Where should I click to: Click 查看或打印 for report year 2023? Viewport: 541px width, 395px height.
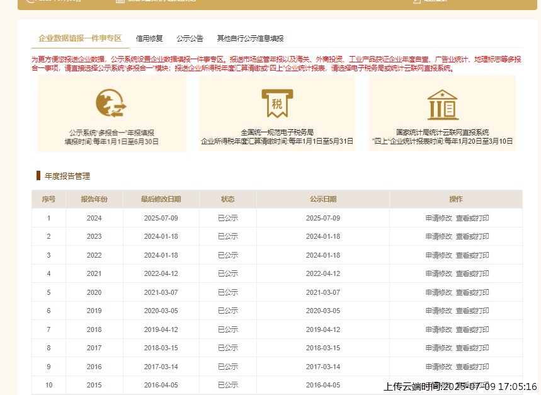tap(472, 236)
